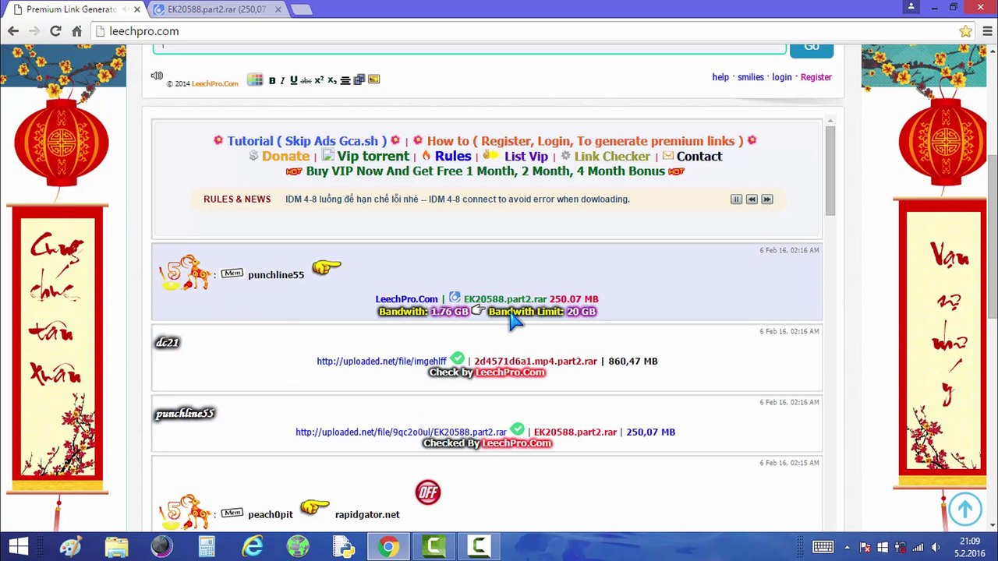The image size is (998, 561).
Task: Click the LeechPro.Com link after Checked By
Action: pos(516,443)
